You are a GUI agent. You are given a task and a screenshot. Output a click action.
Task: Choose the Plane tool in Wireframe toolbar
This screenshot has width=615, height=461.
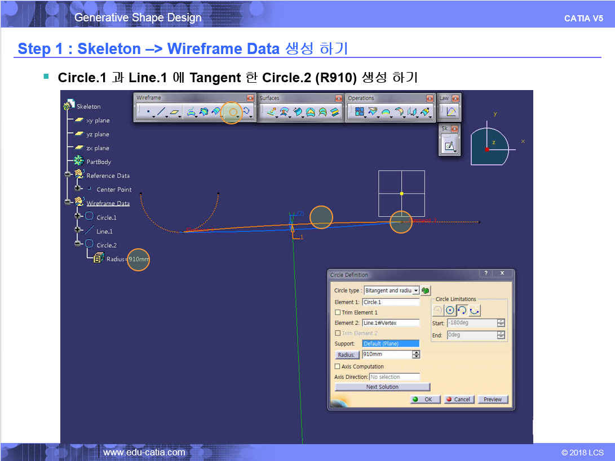(x=175, y=113)
